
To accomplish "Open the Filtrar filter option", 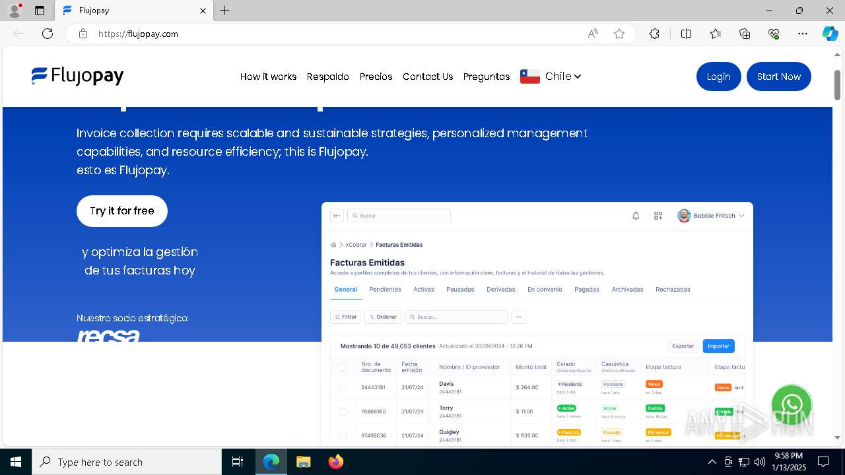I will tap(346, 317).
